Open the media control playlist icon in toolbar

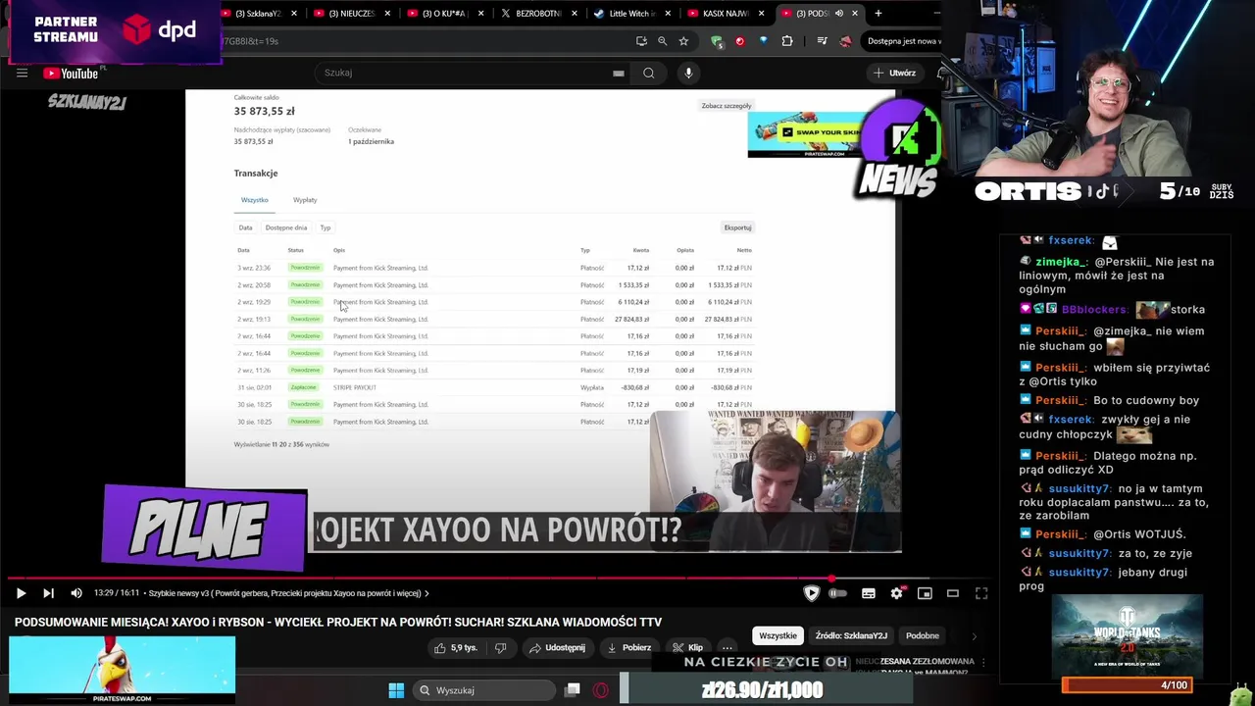(x=822, y=41)
